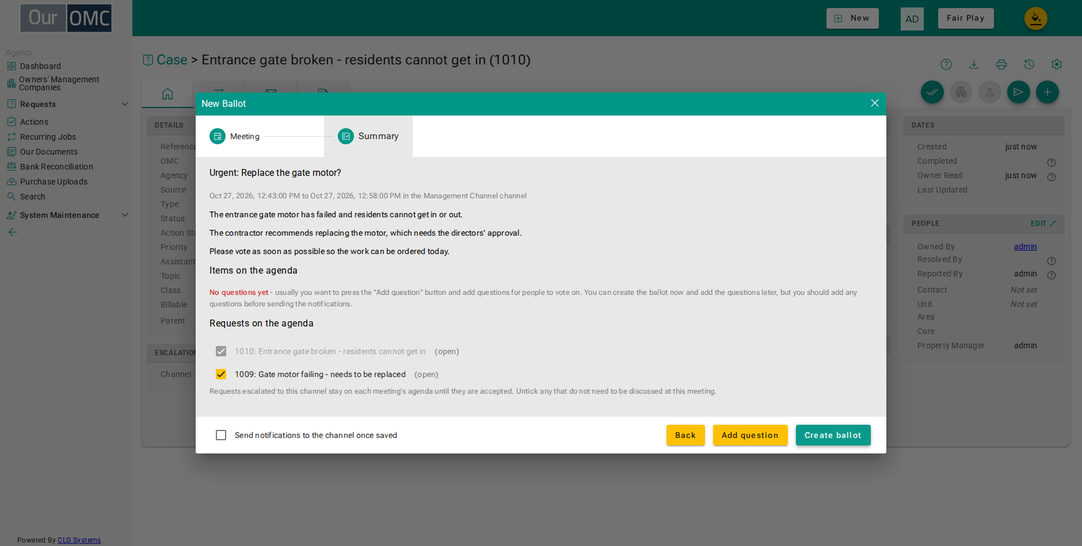Click the Fair Play button
The width and height of the screenshot is (1082, 546).
pos(966,18)
